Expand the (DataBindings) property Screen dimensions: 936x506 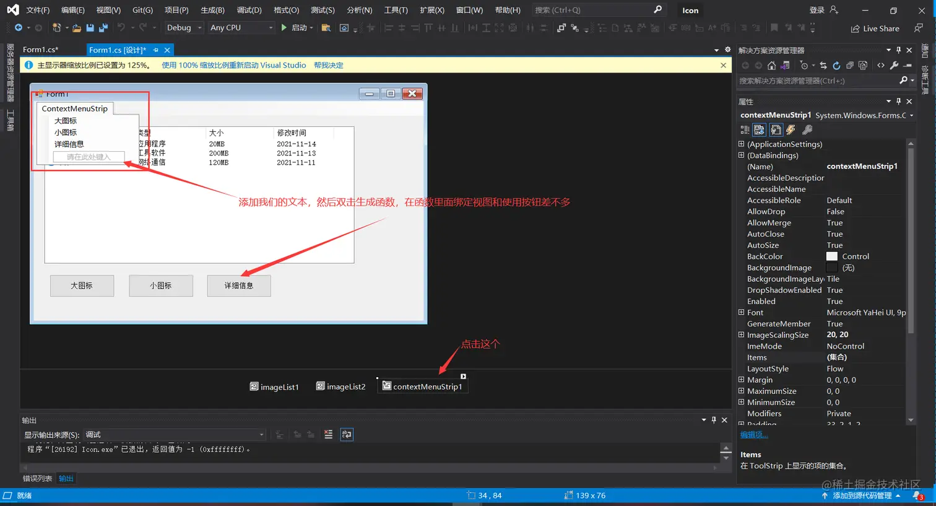coord(742,155)
